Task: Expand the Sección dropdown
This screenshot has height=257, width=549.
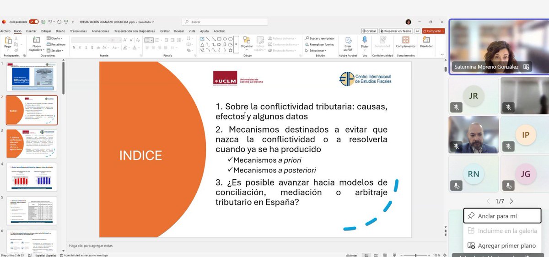Action: 56,50
